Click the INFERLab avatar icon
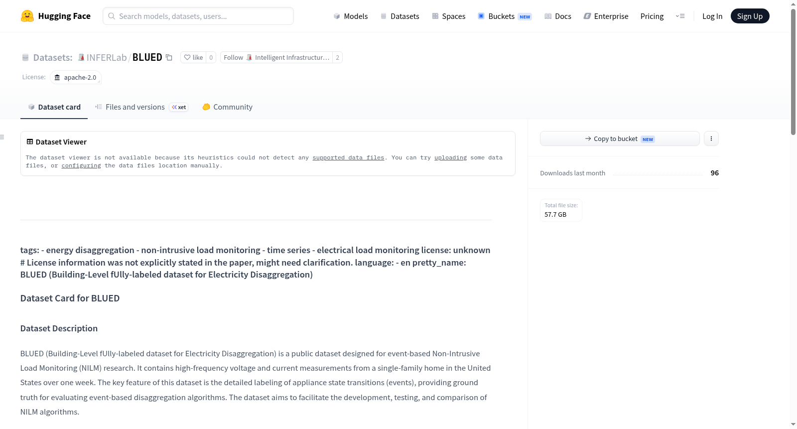The width and height of the screenshot is (797, 429). pos(81,57)
